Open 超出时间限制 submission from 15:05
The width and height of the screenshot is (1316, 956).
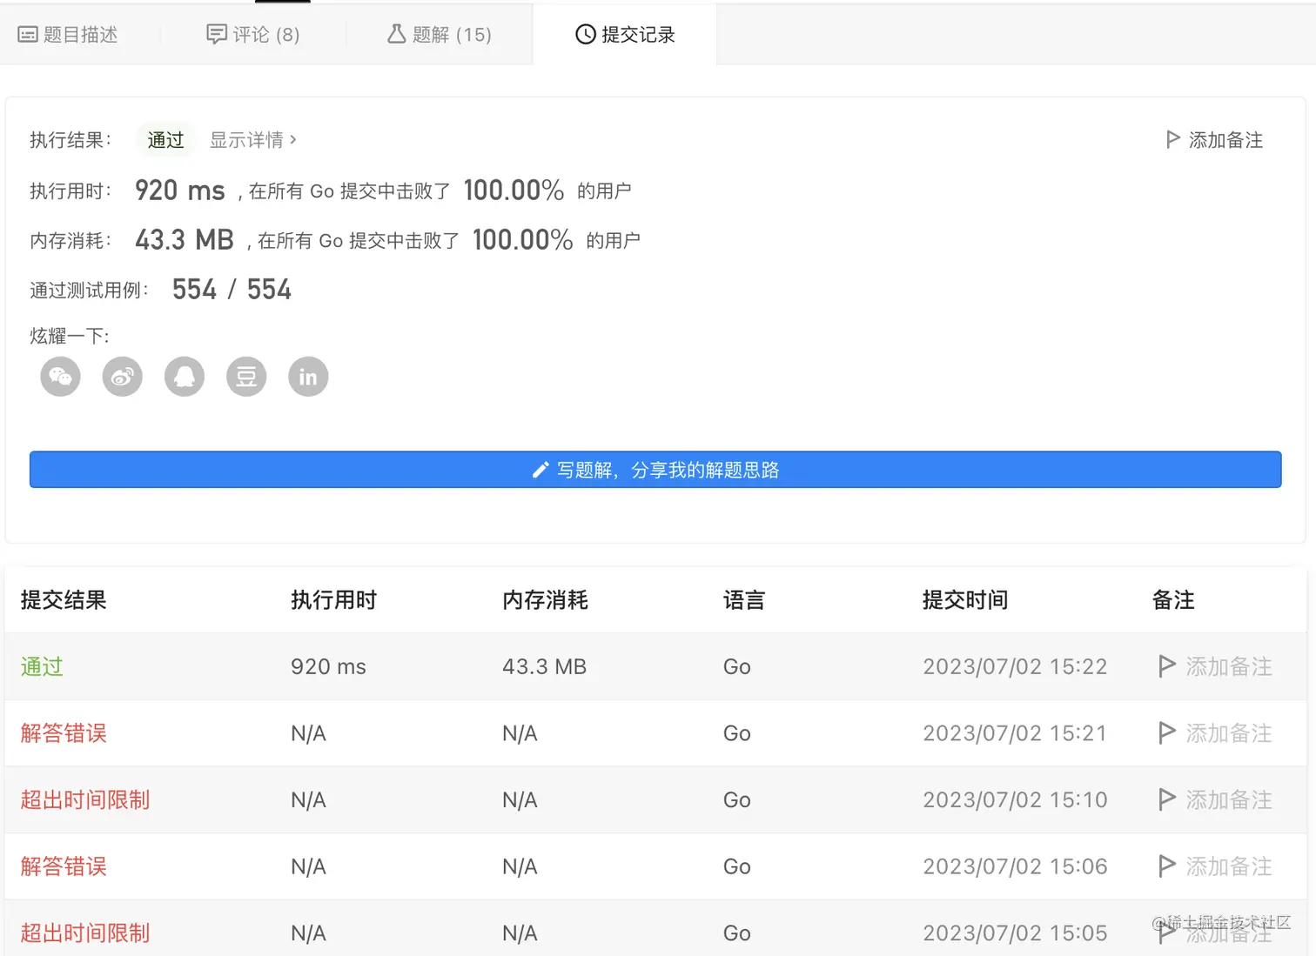85,933
